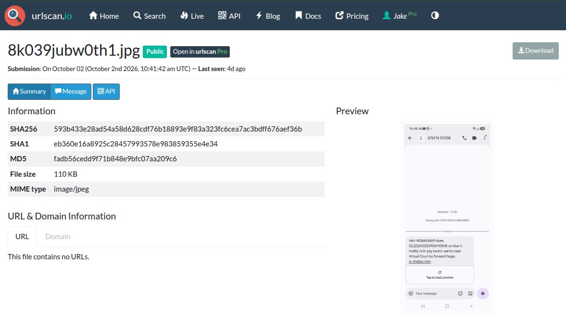Screen dimensions: 566x327
Task: Open the Jake Pro account menu
Action: pyautogui.click(x=400, y=16)
